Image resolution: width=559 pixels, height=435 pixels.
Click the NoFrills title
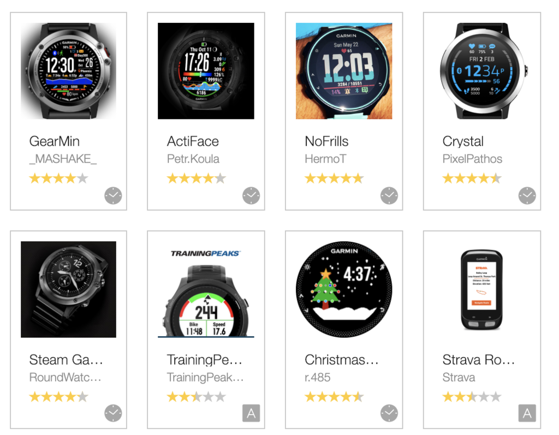tap(326, 141)
